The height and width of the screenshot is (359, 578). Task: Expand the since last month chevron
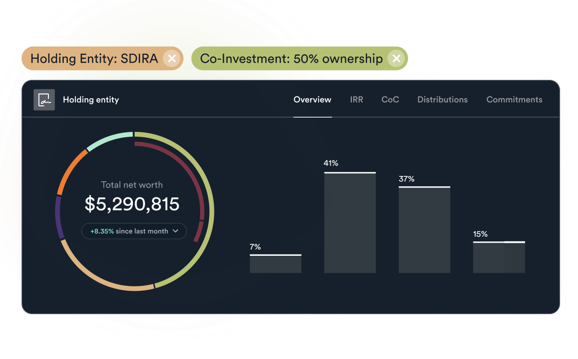[x=175, y=231]
